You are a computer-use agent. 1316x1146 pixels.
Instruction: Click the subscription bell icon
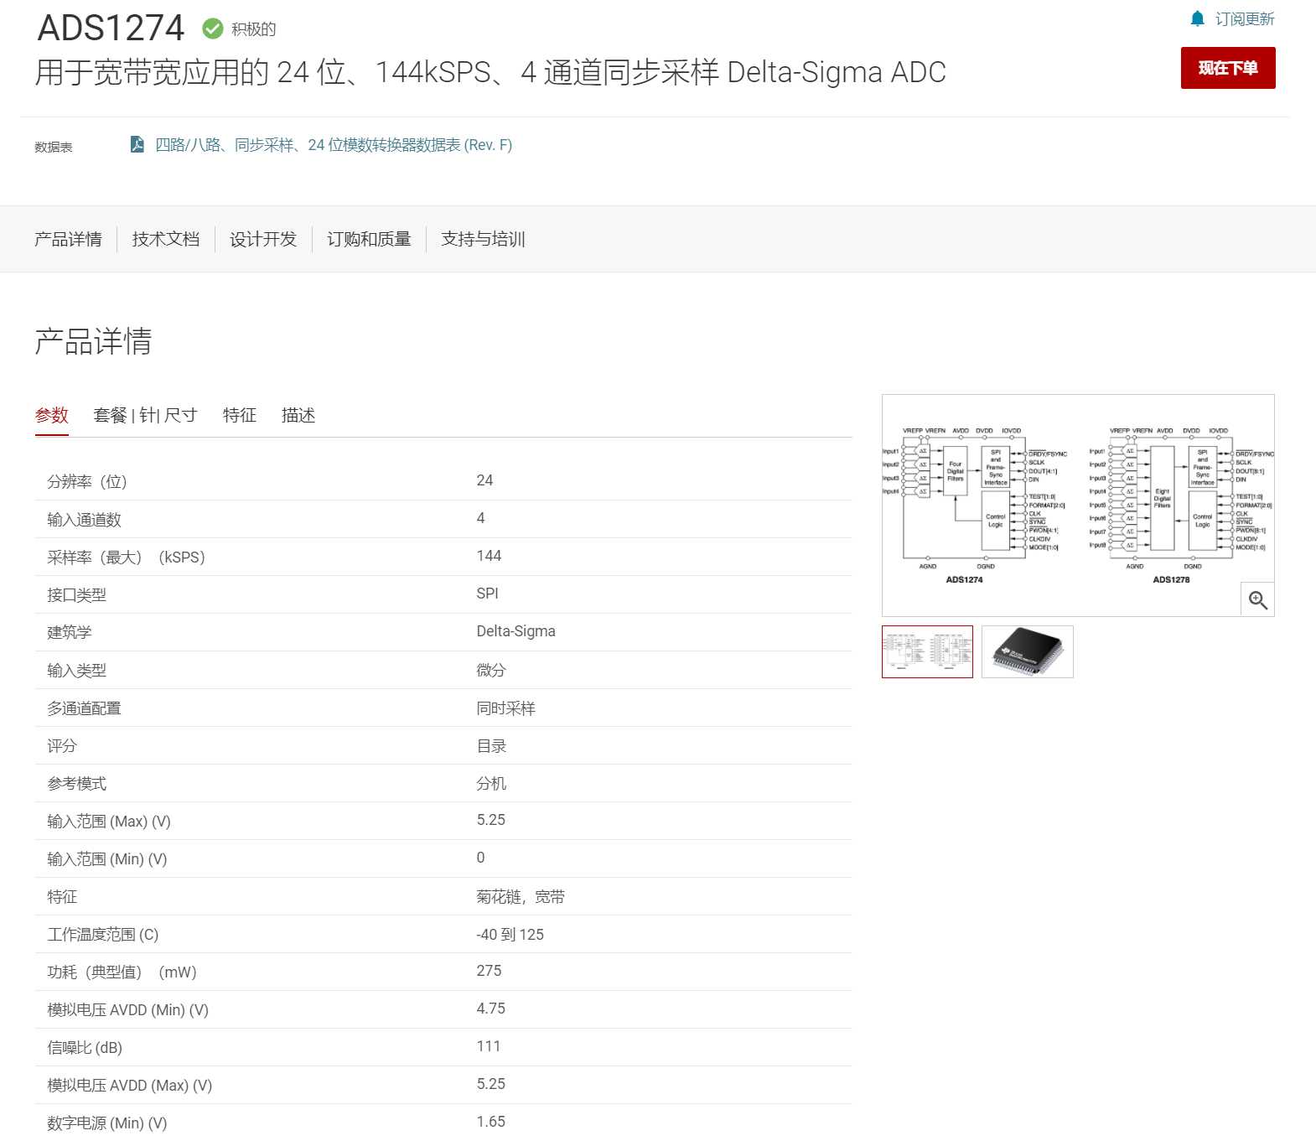[x=1197, y=18]
